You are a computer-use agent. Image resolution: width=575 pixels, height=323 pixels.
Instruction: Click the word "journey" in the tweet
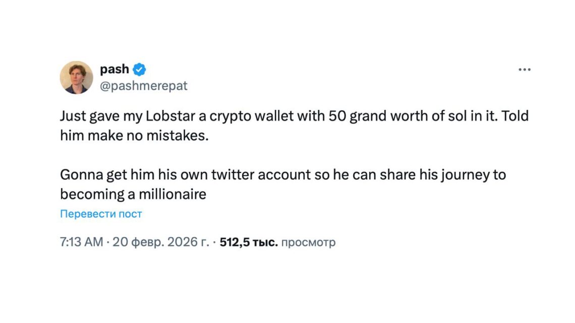point(465,175)
